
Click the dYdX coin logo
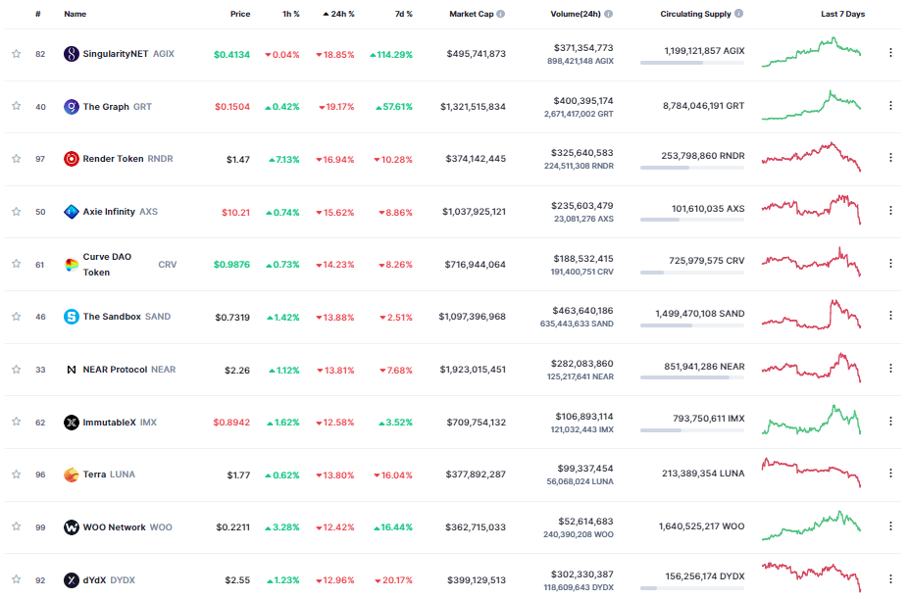click(x=72, y=580)
